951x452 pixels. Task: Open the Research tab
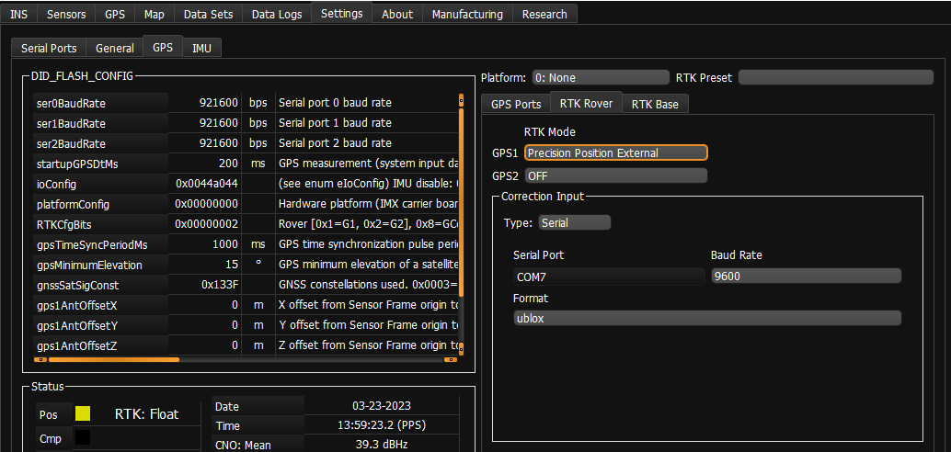(x=544, y=14)
